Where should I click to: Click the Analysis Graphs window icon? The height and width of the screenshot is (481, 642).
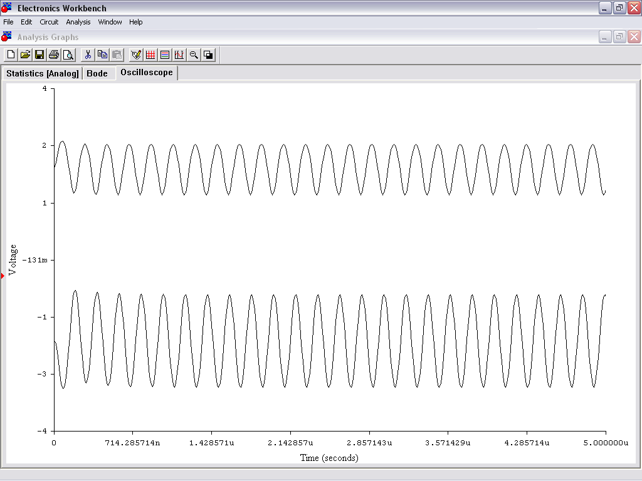(6, 37)
